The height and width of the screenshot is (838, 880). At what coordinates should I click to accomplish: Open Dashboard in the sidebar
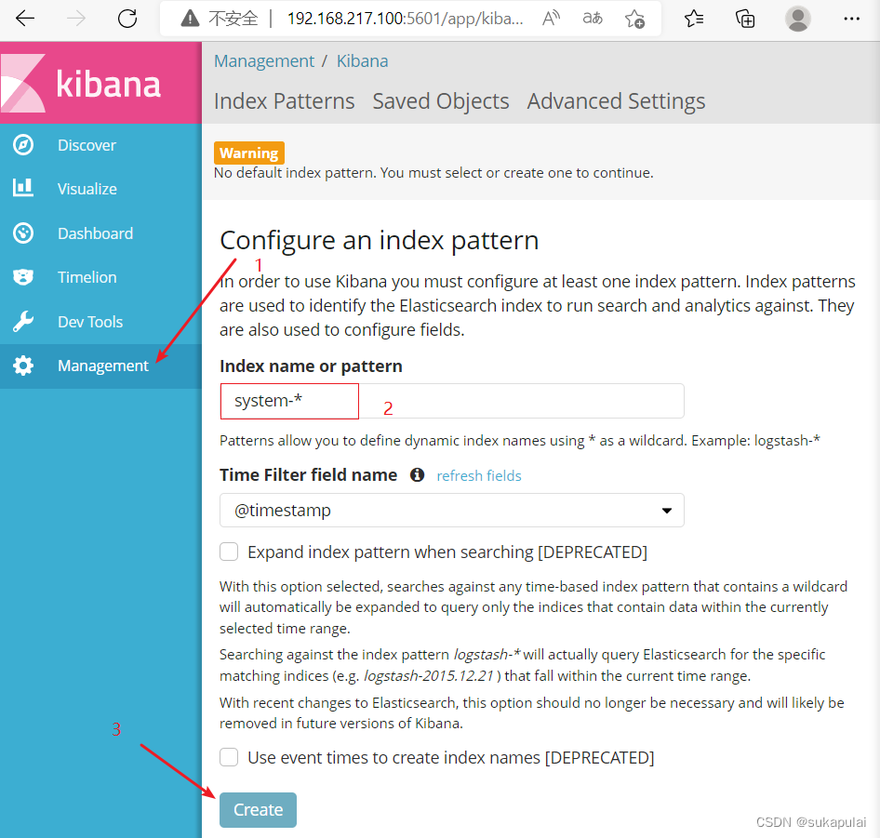coord(100,233)
